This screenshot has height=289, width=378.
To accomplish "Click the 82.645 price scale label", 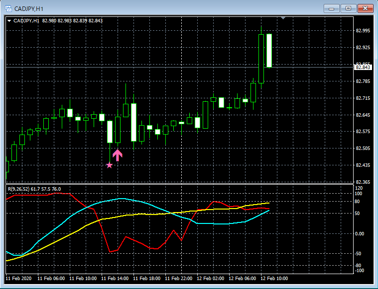I will [363, 115].
